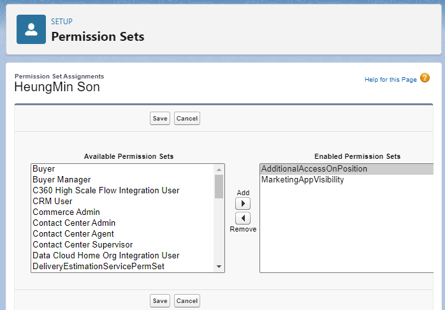Screen dimensions: 445x310
Task: Select MarketingAppVisibility in enabled sets
Action: tap(303, 180)
